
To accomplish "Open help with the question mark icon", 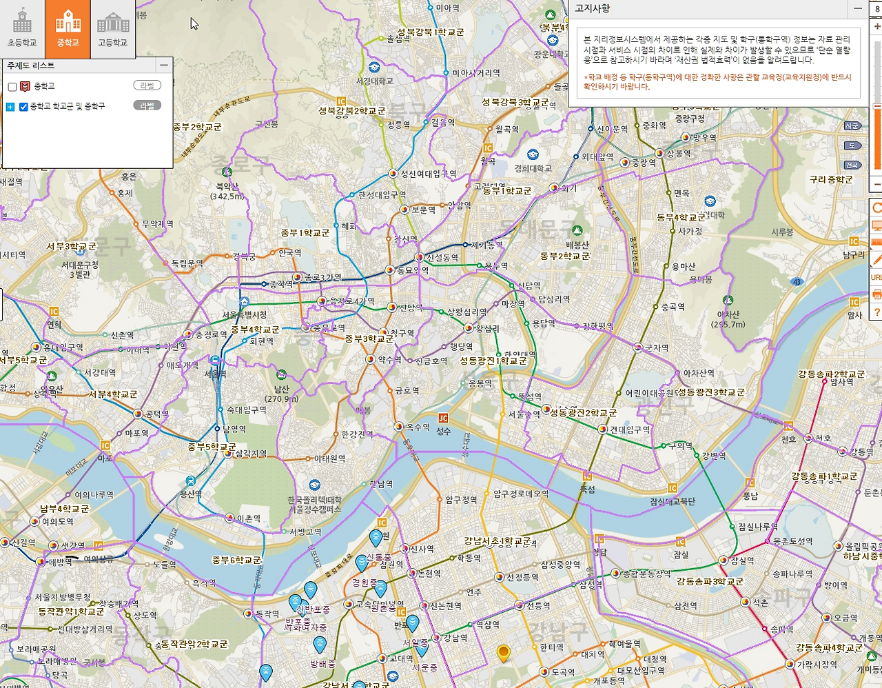I will tap(876, 312).
